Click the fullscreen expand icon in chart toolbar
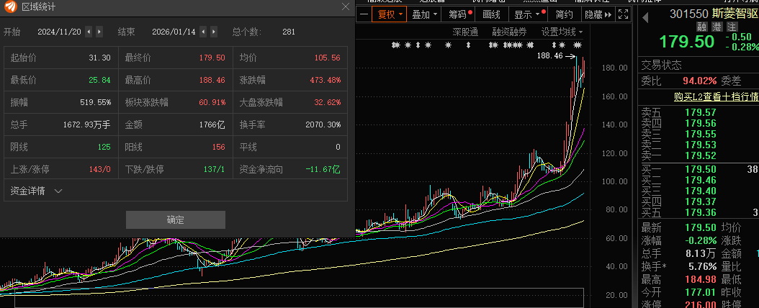The height and width of the screenshot is (308, 759). coord(624,14)
